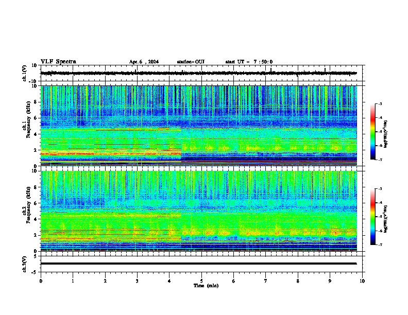
Task: Click the '-3' label on ch.2 color bar
Action: 380,189
